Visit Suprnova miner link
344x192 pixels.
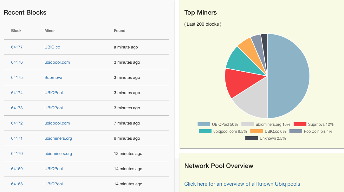(x=53, y=78)
